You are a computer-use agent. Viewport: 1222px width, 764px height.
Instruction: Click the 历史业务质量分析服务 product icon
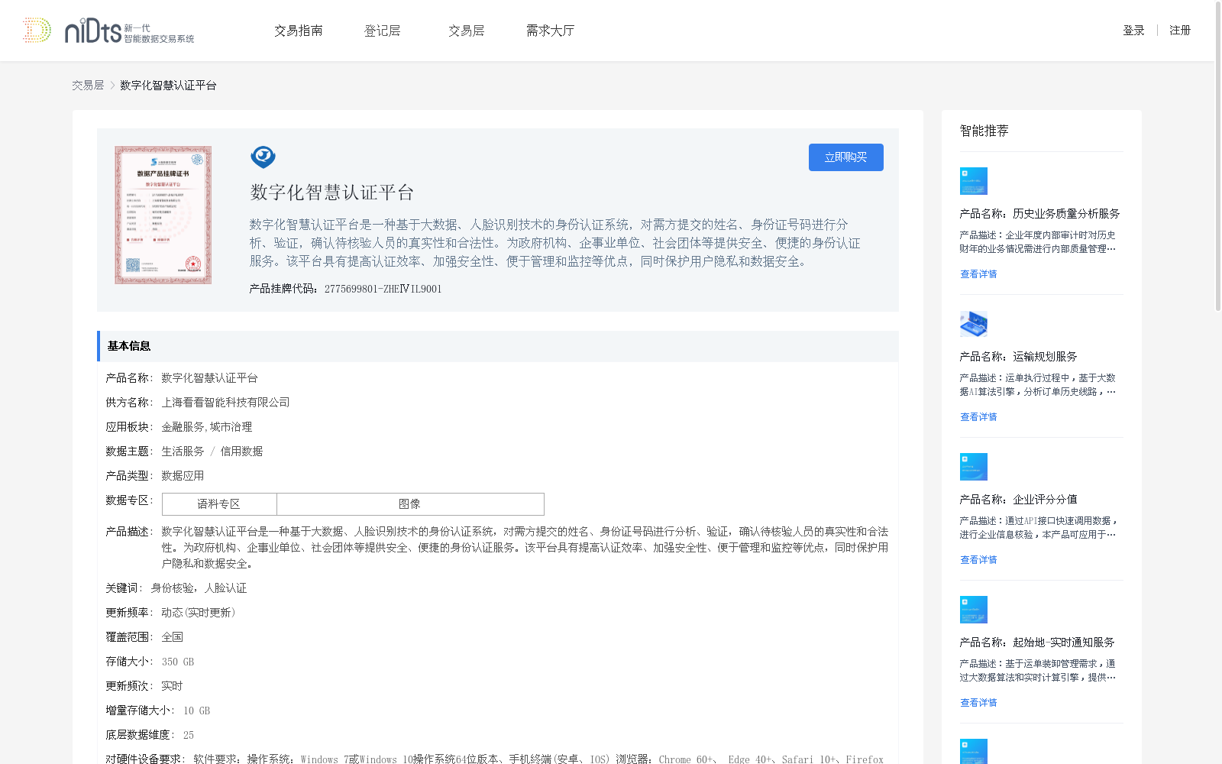(974, 181)
